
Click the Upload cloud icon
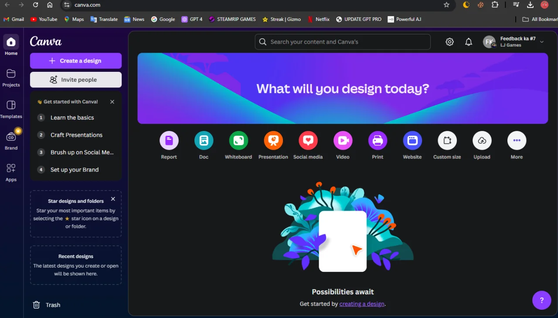[x=482, y=141]
